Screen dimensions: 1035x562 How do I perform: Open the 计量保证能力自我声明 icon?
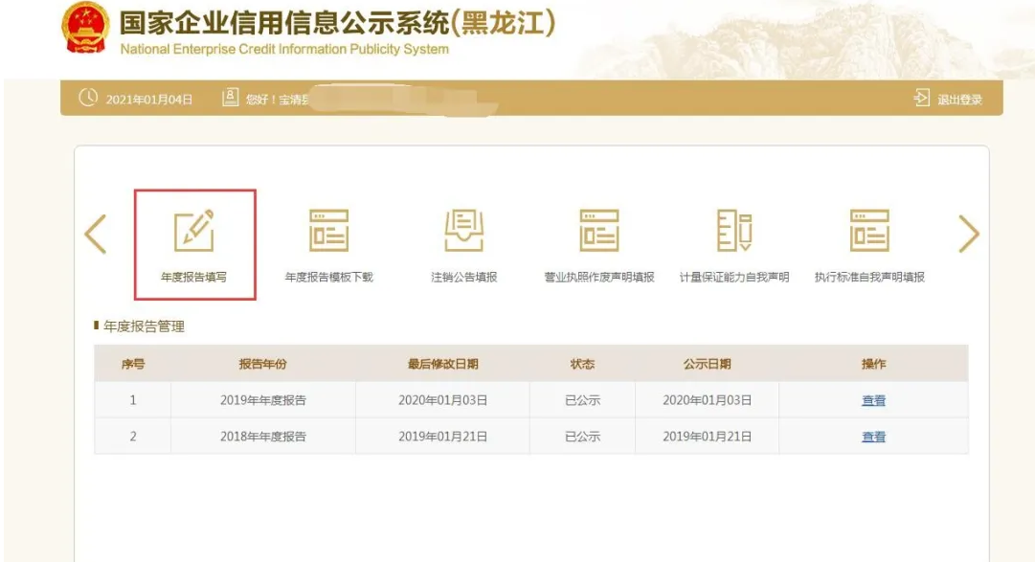[734, 231]
